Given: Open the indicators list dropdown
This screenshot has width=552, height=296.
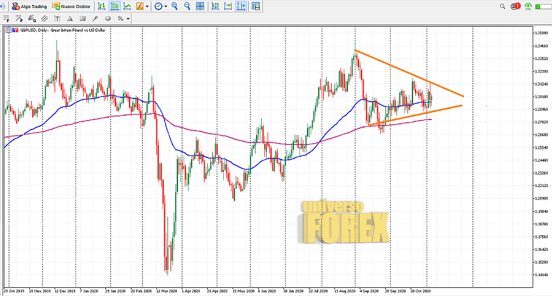Looking at the screenshot, I should pos(148,6).
